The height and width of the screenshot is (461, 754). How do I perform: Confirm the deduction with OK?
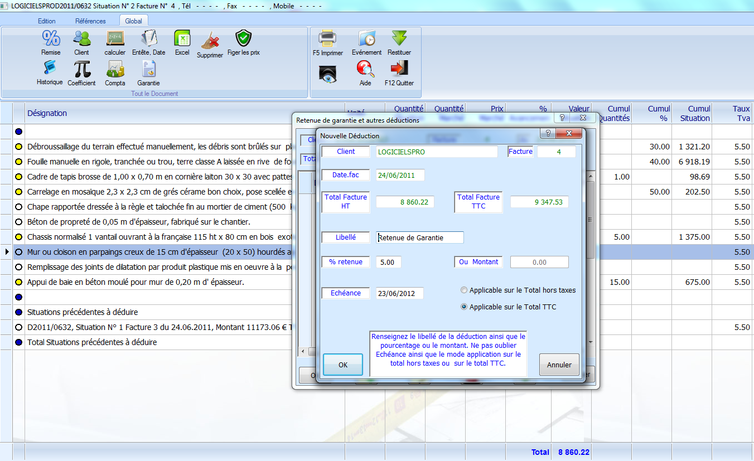pyautogui.click(x=343, y=365)
